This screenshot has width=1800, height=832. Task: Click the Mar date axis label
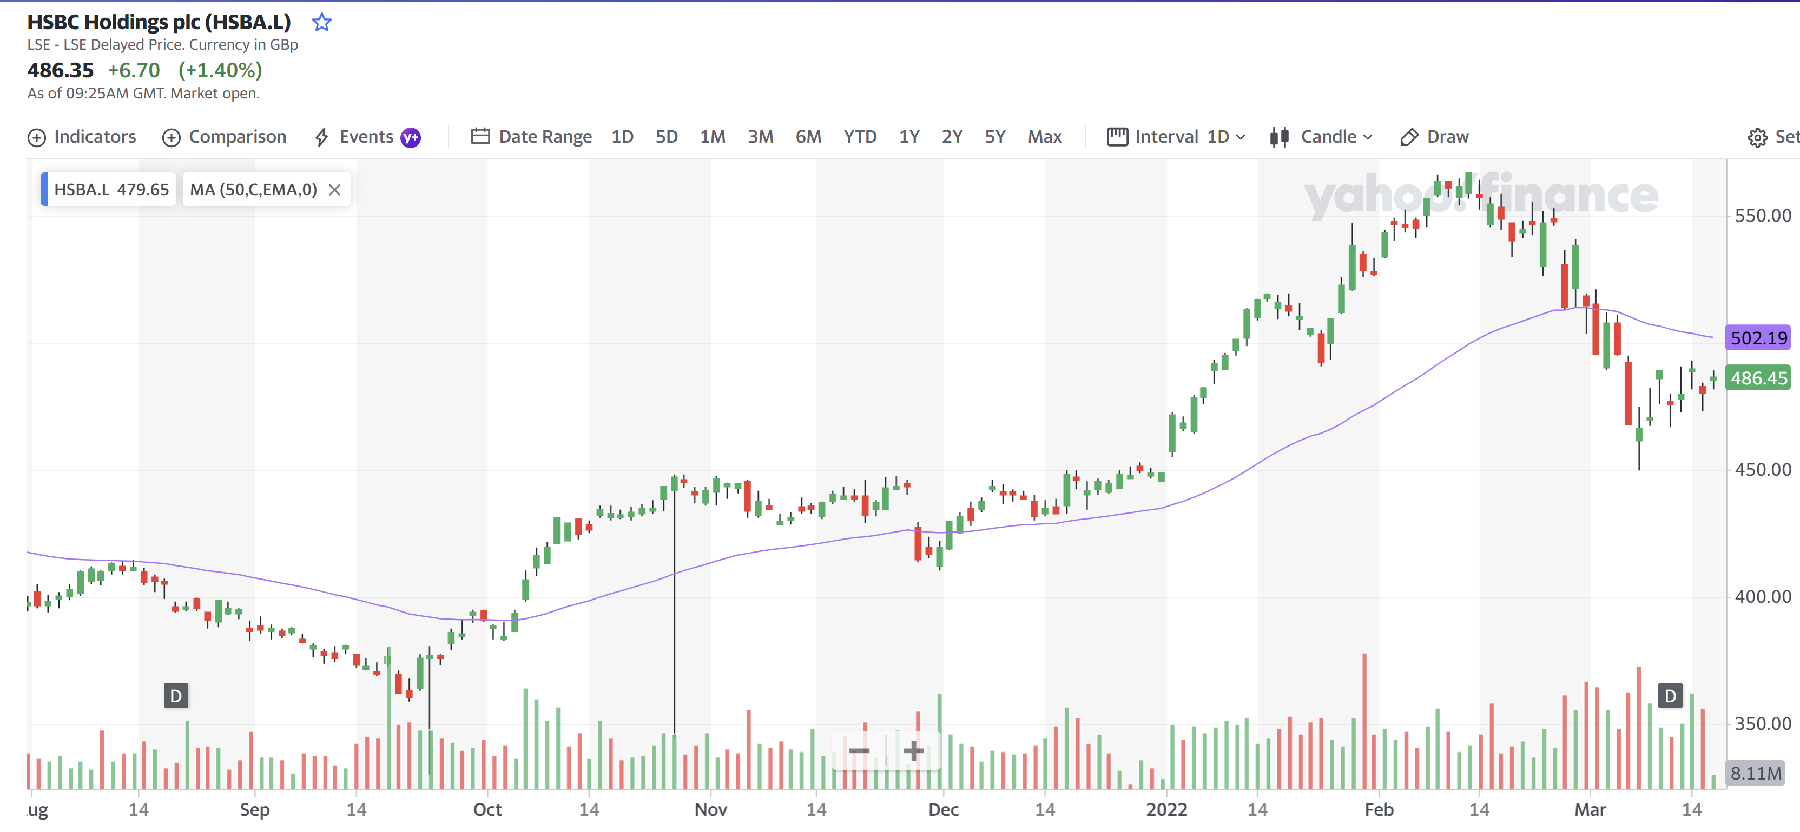[x=1590, y=810]
